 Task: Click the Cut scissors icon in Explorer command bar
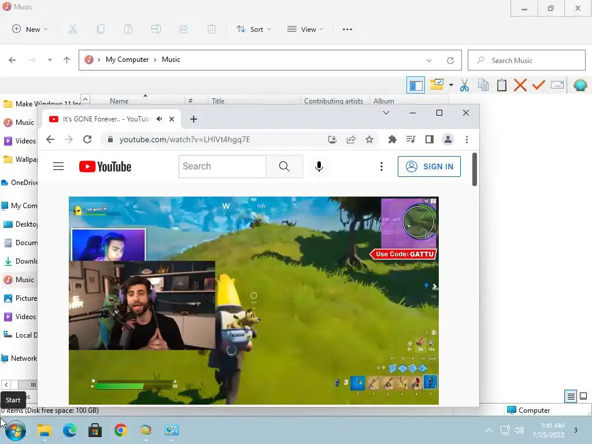[x=73, y=29]
